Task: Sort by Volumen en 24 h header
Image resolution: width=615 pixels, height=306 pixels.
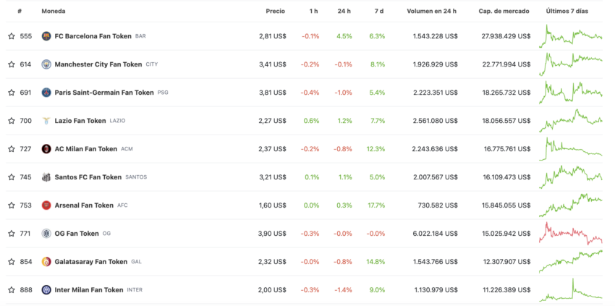Action: click(x=431, y=12)
